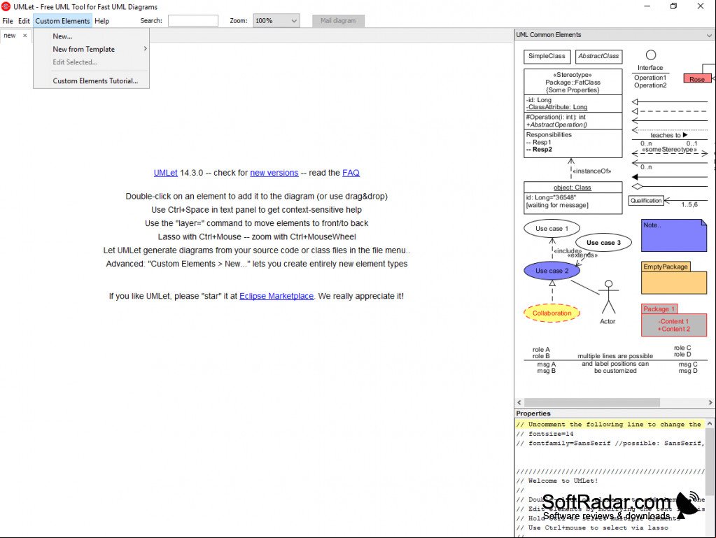Screen dimensions: 716x538
Task: Open Custom Elements Tutorial... entry
Action: 91,80
